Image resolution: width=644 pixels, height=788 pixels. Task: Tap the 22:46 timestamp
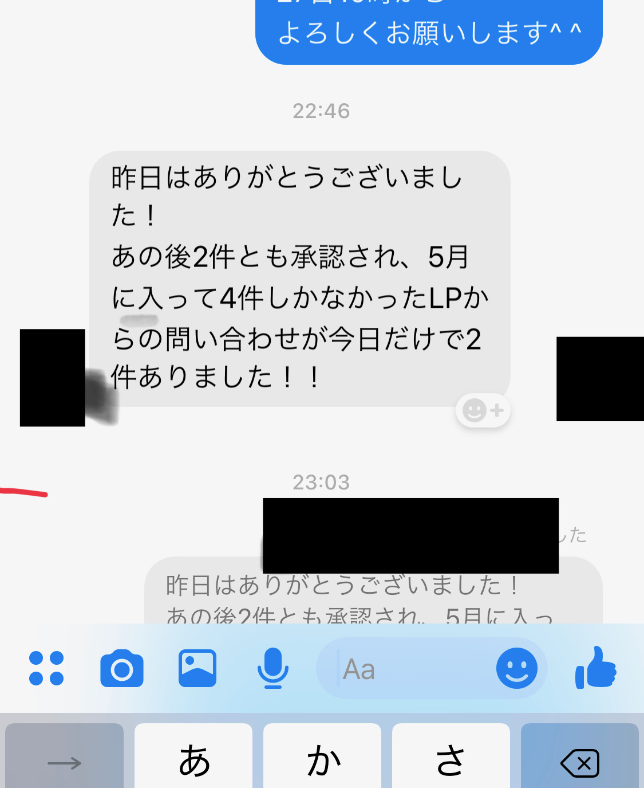click(321, 111)
